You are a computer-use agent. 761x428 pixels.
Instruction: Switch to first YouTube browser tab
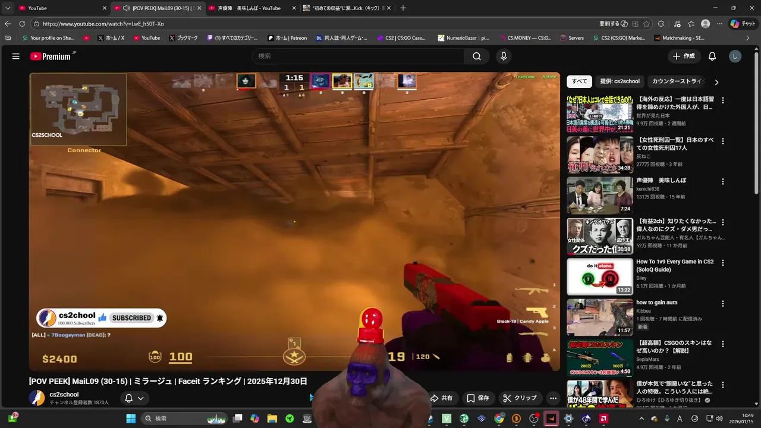click(x=62, y=8)
